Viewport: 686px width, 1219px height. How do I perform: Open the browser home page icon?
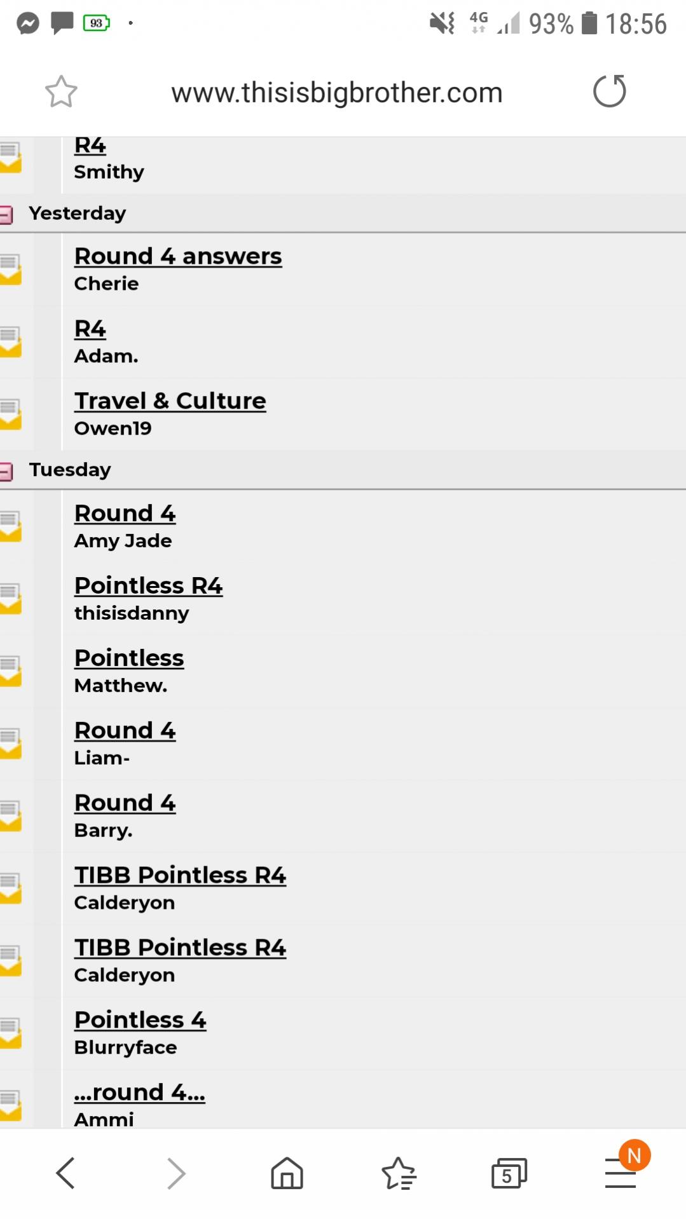point(287,1173)
